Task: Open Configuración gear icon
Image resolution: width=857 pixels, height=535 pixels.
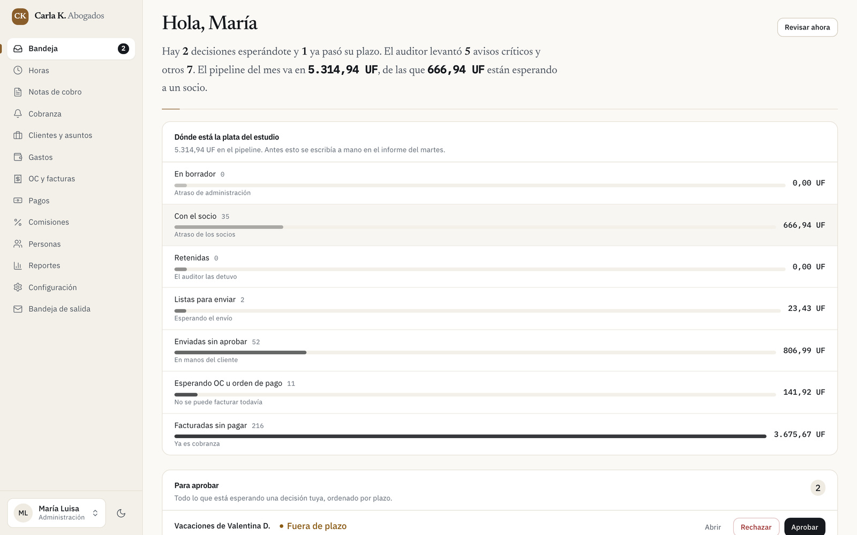Action: [18, 287]
